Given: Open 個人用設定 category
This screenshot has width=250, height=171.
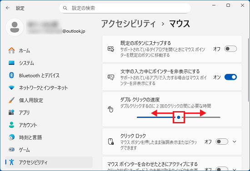Looking at the screenshot, I should (49, 100).
